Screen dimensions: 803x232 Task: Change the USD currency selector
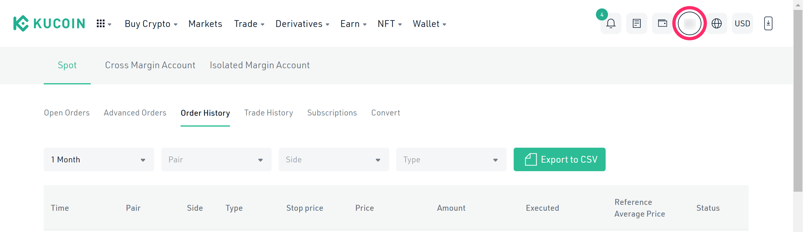[742, 23]
